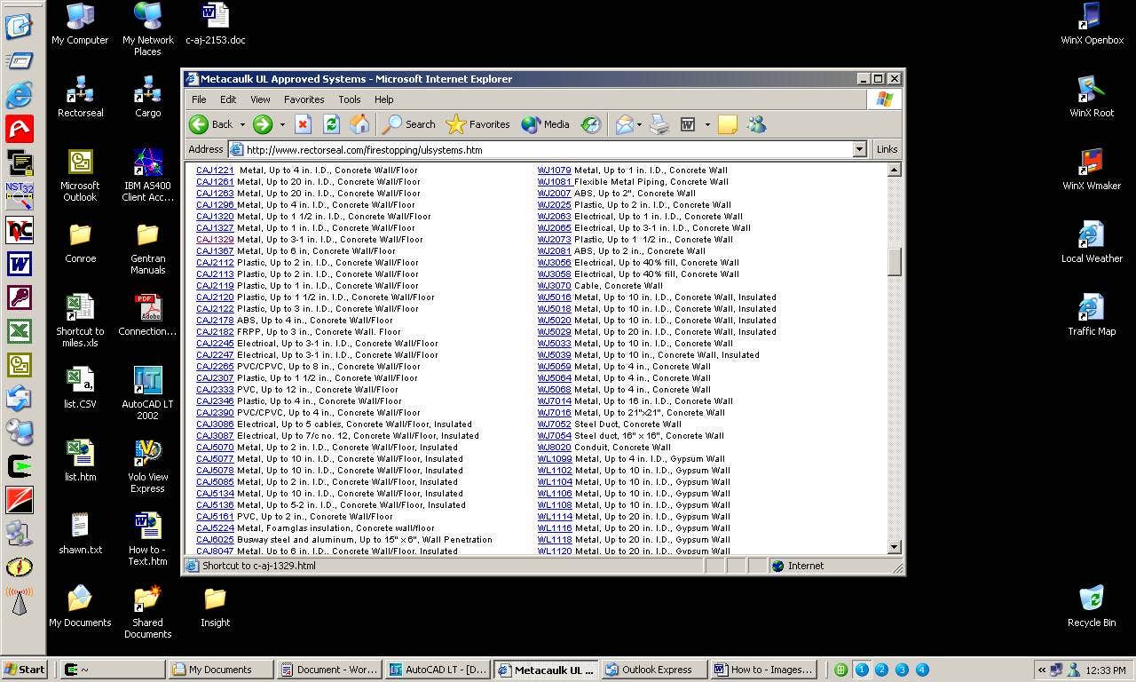The width and height of the screenshot is (1136, 682).
Task: Open the Tools menu
Action: 350,99
